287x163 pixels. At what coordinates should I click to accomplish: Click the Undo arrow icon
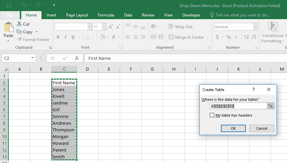point(23,5)
